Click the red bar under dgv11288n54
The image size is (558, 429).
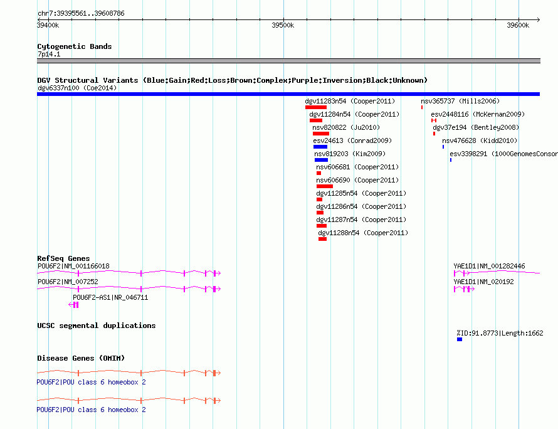pyautogui.click(x=322, y=239)
